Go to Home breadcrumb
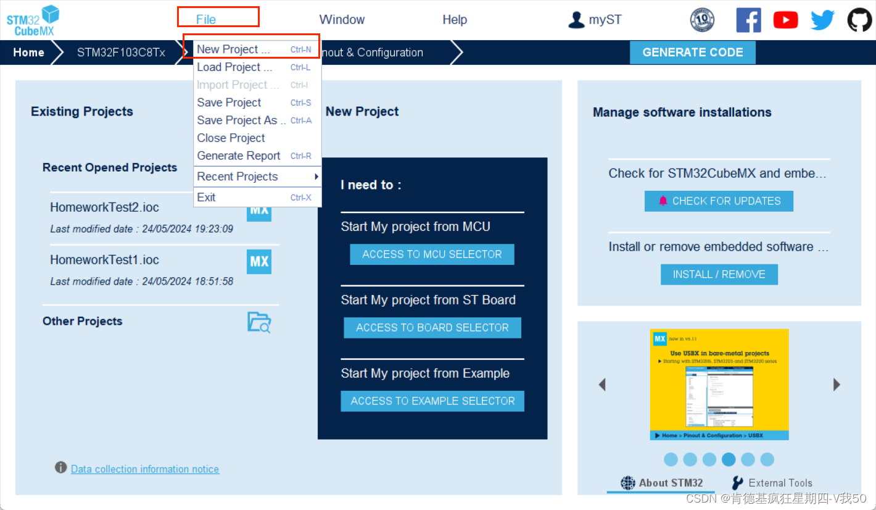 click(x=28, y=52)
